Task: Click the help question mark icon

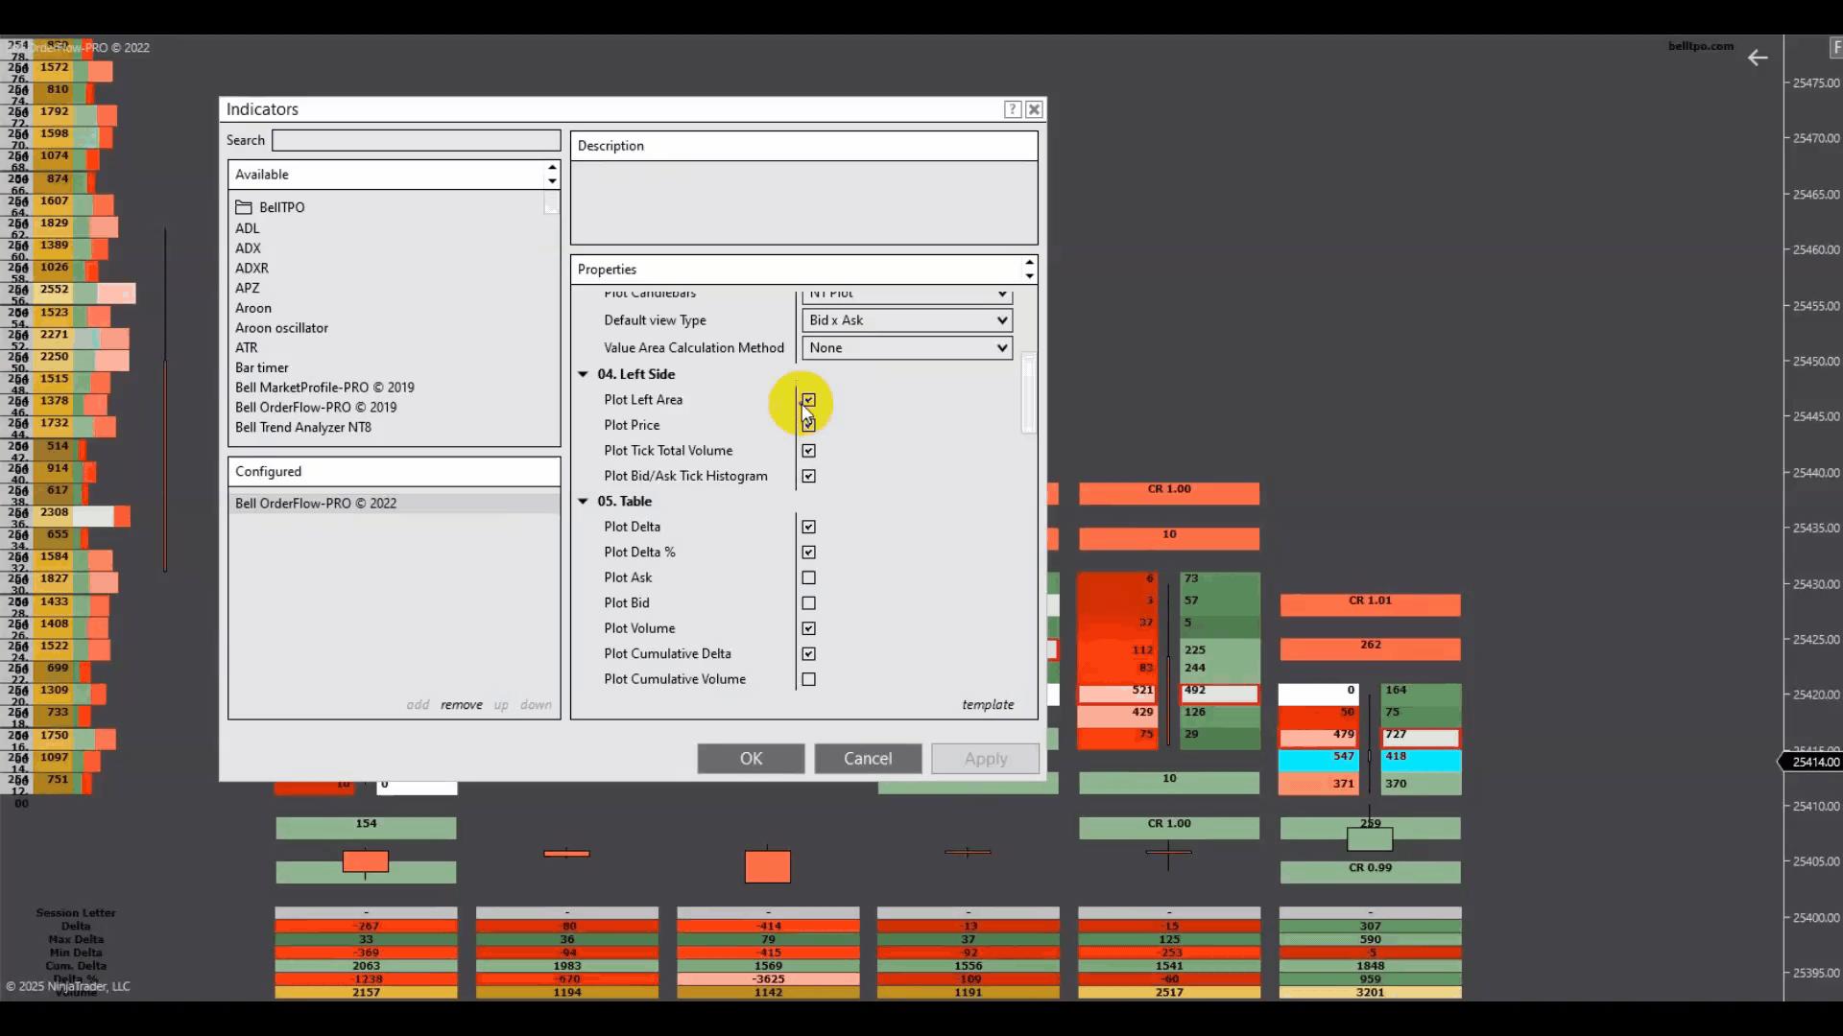Action: pyautogui.click(x=1012, y=109)
